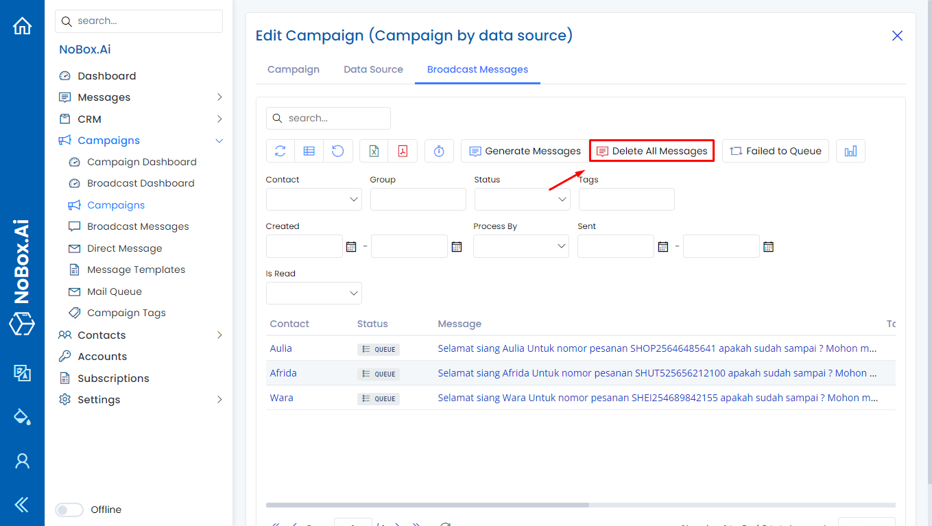Open the Process By dropdown
Viewport: 932px width, 526px height.
click(521, 246)
